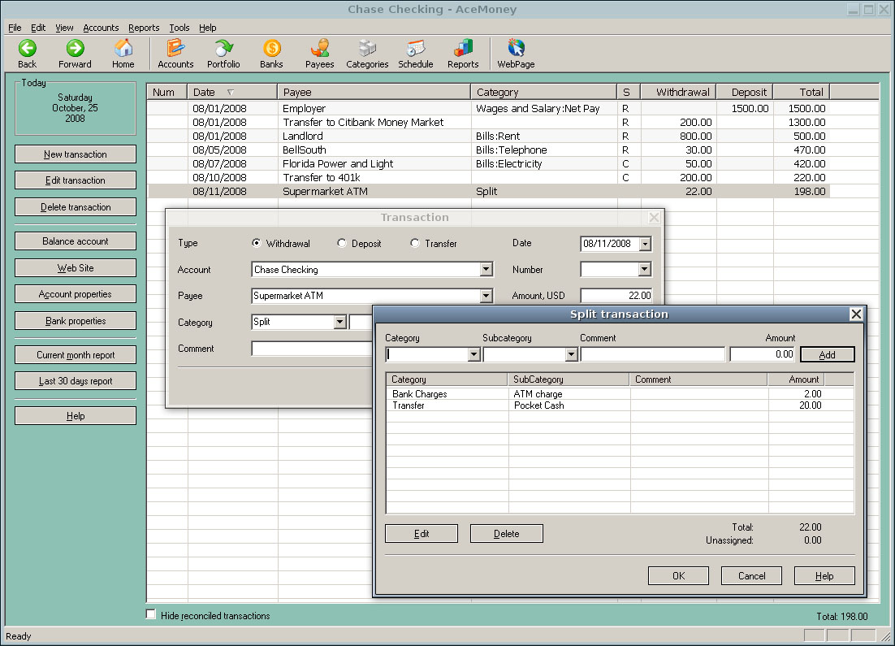Click the split Comment input field
Screen dimensions: 895x646
(652, 354)
